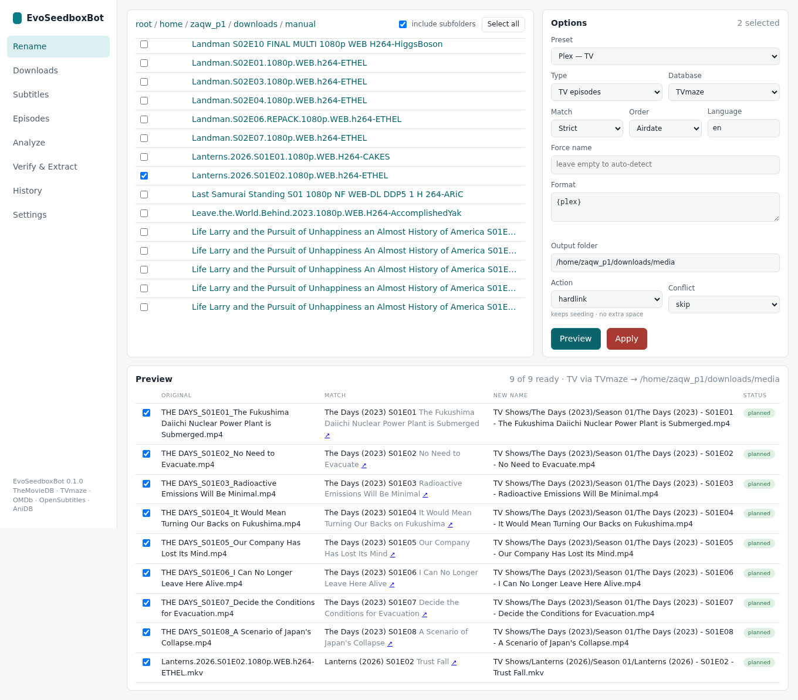Open History in the sidebar
This screenshot has width=798, height=700.
coord(58,191)
